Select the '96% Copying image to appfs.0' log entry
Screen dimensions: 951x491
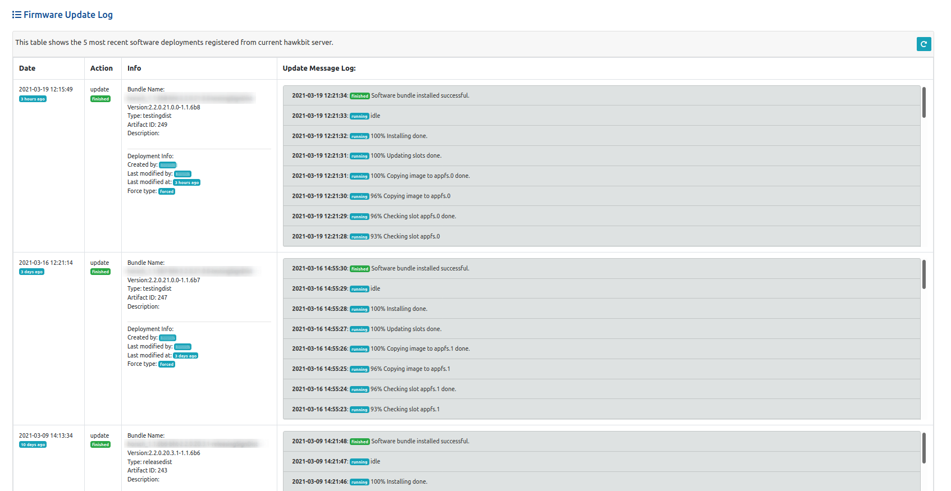click(410, 196)
